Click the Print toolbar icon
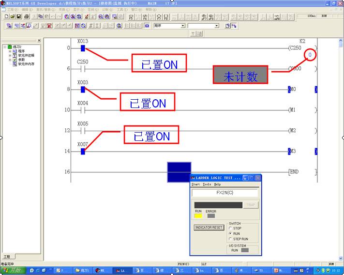 point(27,16)
